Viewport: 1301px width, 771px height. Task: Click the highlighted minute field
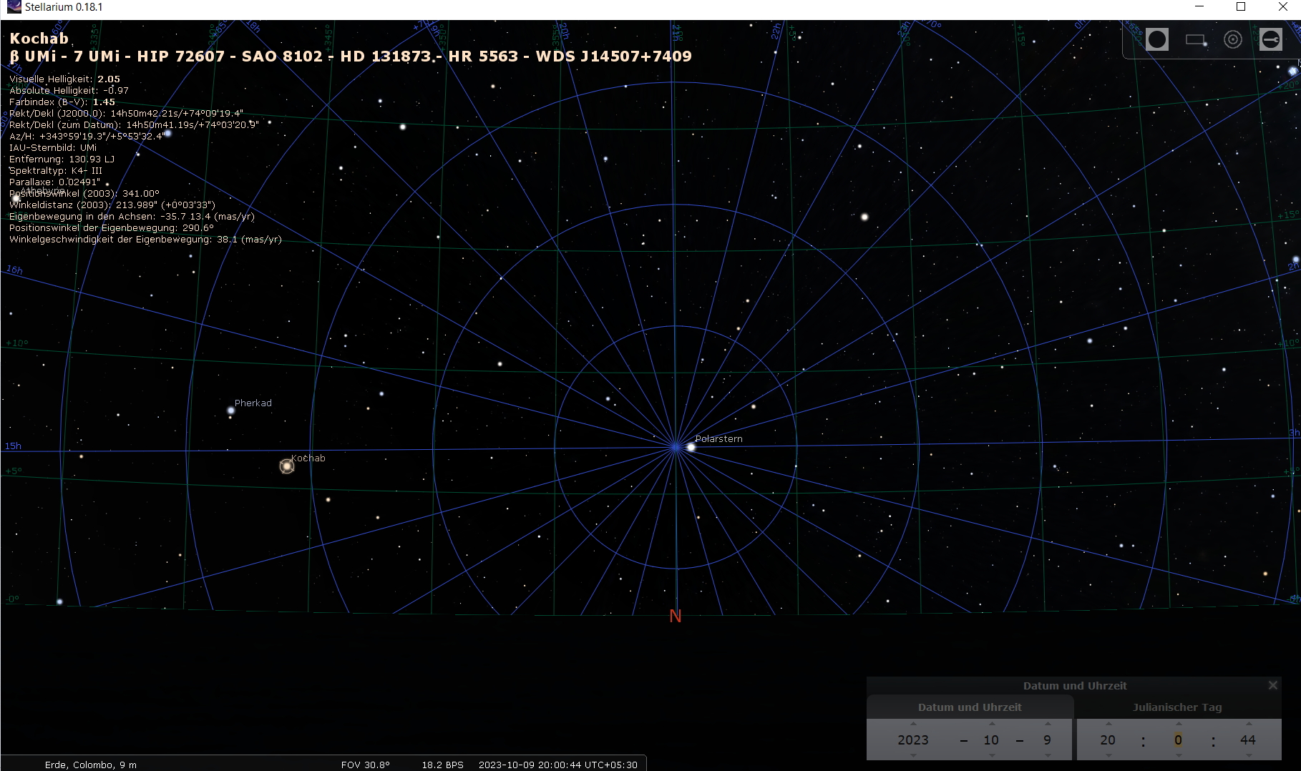pyautogui.click(x=1178, y=740)
